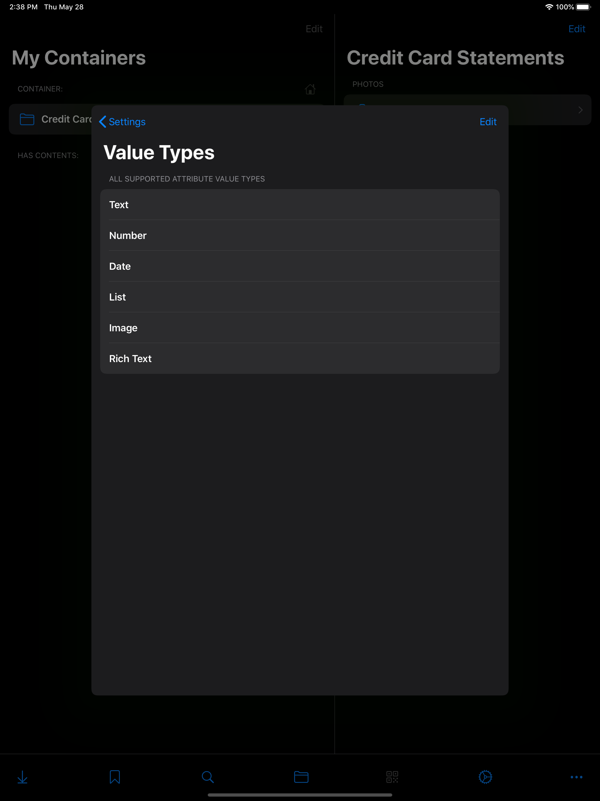Screen dimensions: 600x801
Task: Tap Edit in My Containers pane
Action: [314, 29]
